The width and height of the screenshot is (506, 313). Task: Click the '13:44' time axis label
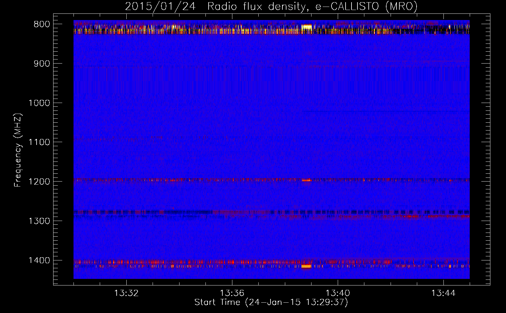tap(443, 293)
